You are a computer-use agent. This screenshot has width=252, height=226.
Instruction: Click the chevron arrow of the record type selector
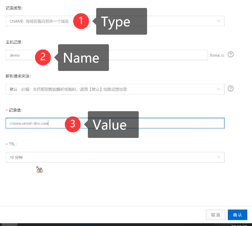tap(218, 21)
